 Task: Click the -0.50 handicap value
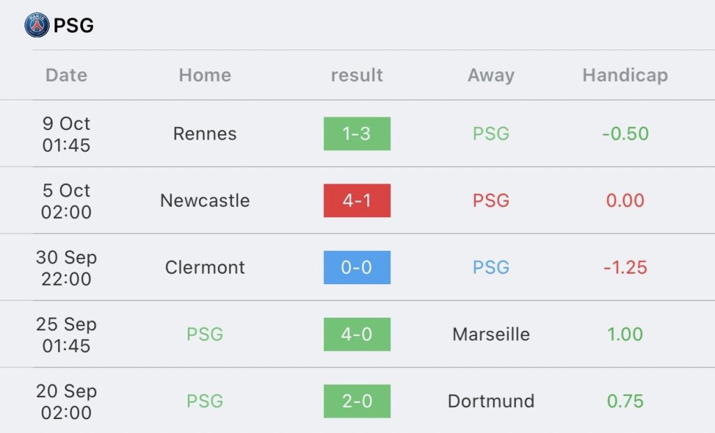pos(625,133)
